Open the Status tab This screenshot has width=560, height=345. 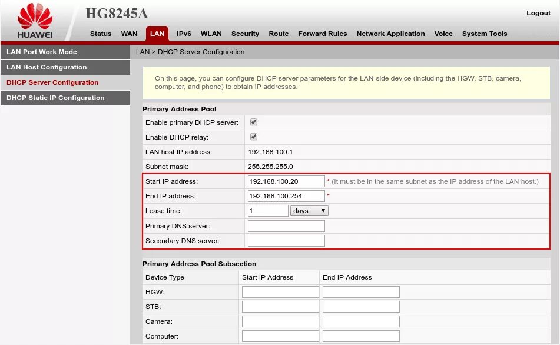[x=101, y=34]
